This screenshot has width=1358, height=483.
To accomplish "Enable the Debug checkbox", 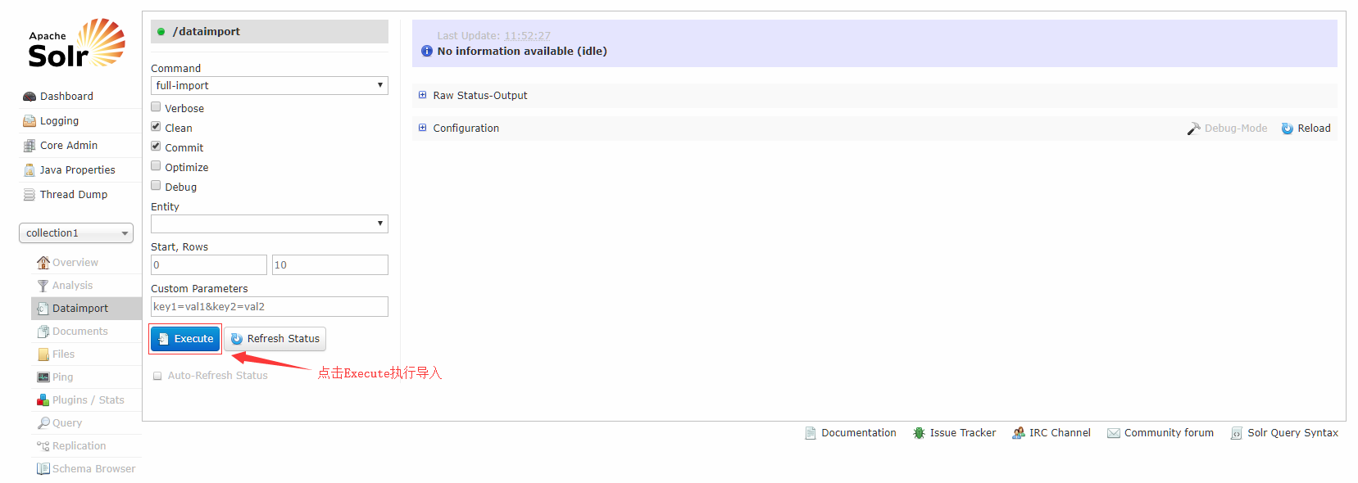I will [156, 186].
